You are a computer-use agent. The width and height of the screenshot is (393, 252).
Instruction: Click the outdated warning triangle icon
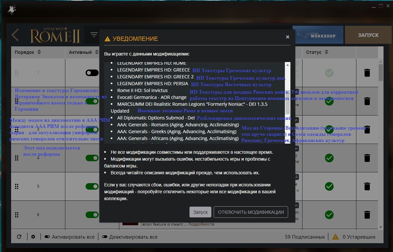(x=335, y=237)
